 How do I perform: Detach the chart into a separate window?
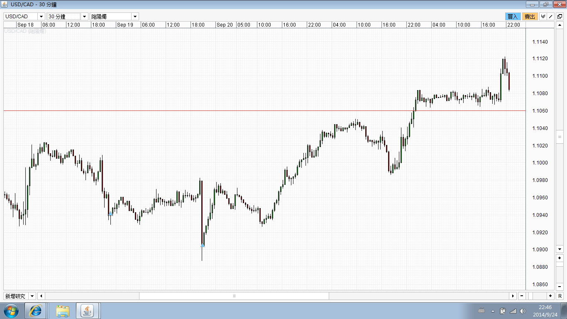pos(560,17)
